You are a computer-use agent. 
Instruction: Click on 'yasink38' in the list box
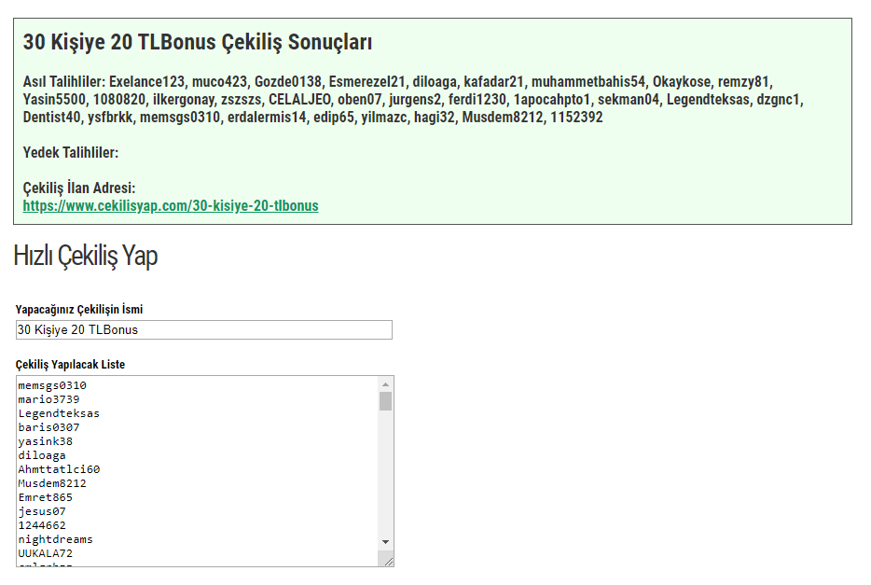click(x=45, y=441)
